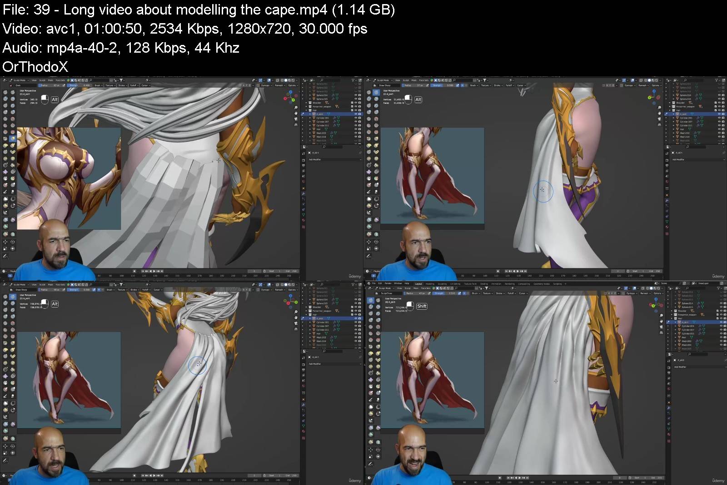Switch to Sculpting workspace tab in bottom-right frame
Viewport: 727px width, 485px height.
pos(442,284)
